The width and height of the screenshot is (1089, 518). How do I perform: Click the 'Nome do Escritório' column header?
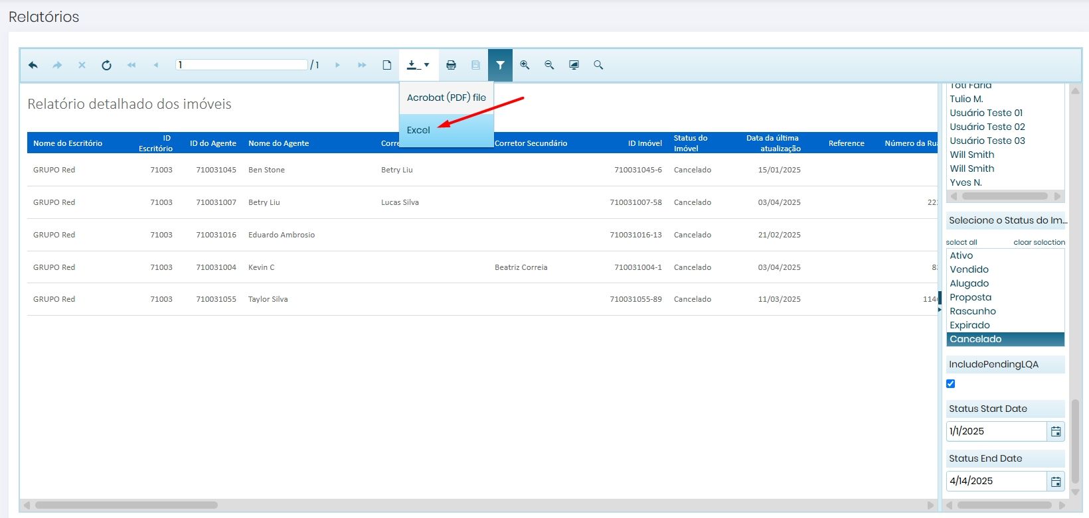click(x=68, y=143)
